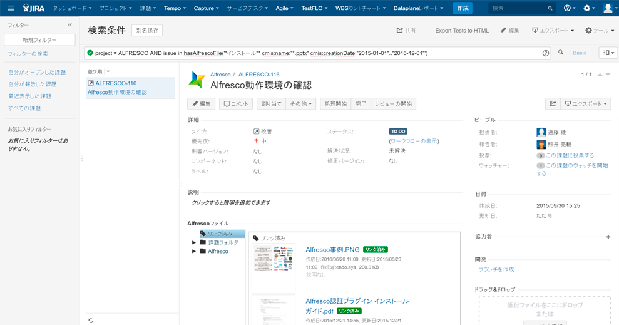Click the description placeholder text
Viewport: 619px width, 325px height.
pyautogui.click(x=230, y=203)
